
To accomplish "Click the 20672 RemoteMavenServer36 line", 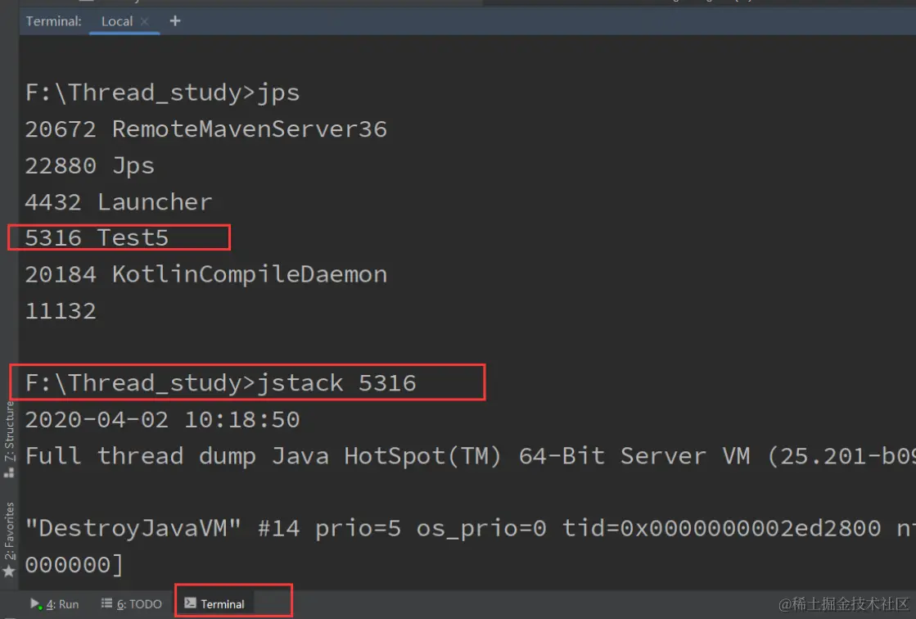I will click(x=205, y=129).
